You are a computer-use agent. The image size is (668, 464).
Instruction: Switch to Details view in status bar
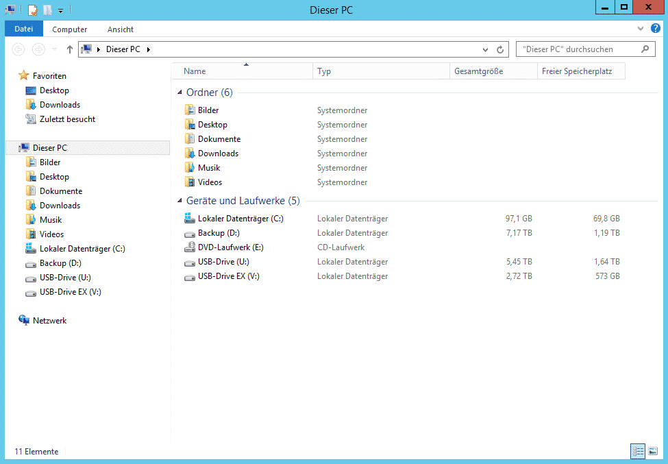(x=638, y=451)
